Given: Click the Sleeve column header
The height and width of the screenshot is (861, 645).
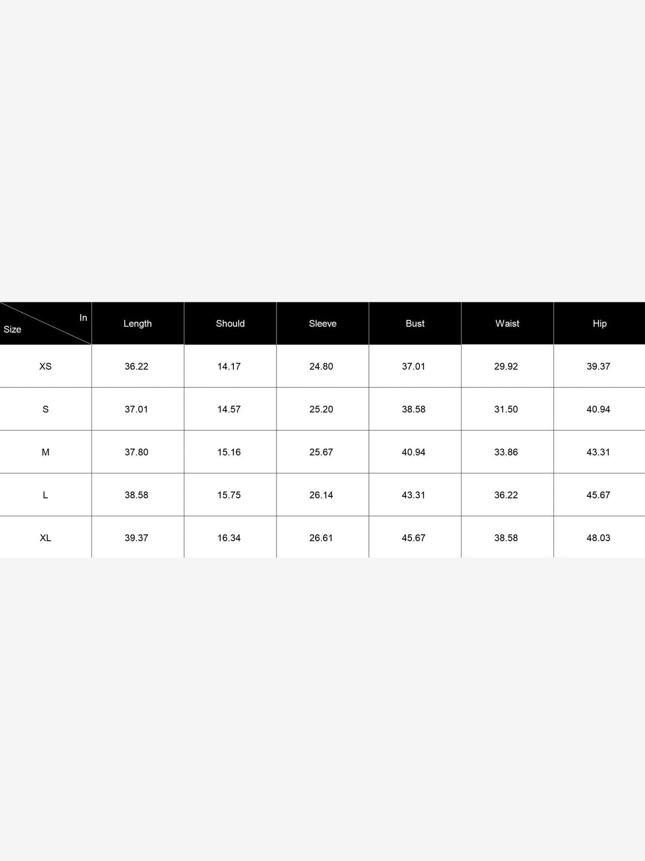Looking at the screenshot, I should (323, 323).
